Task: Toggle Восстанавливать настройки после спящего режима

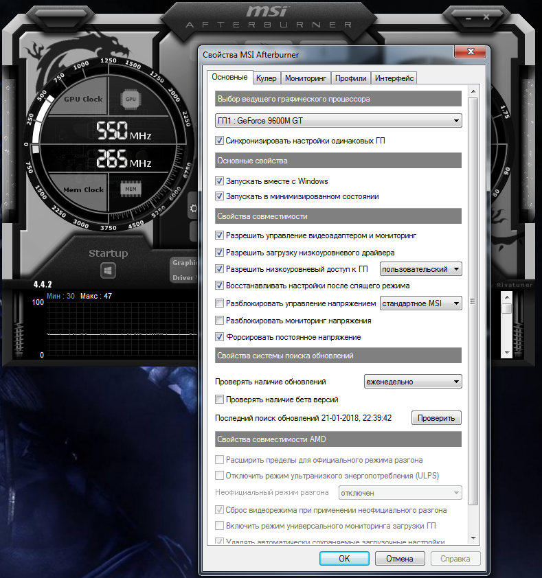Action: click(220, 286)
